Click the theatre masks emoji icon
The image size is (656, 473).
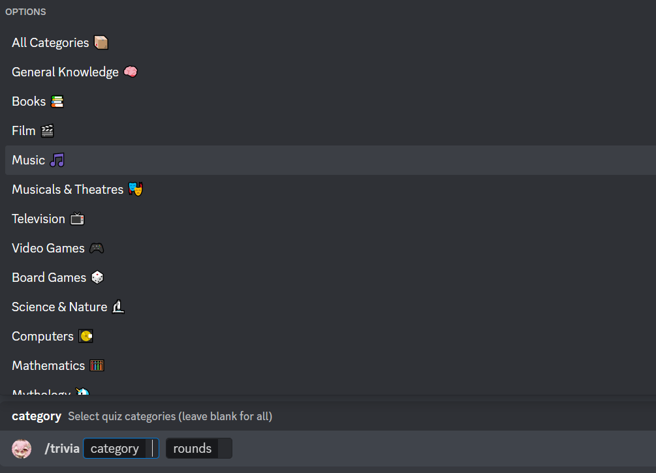click(136, 189)
